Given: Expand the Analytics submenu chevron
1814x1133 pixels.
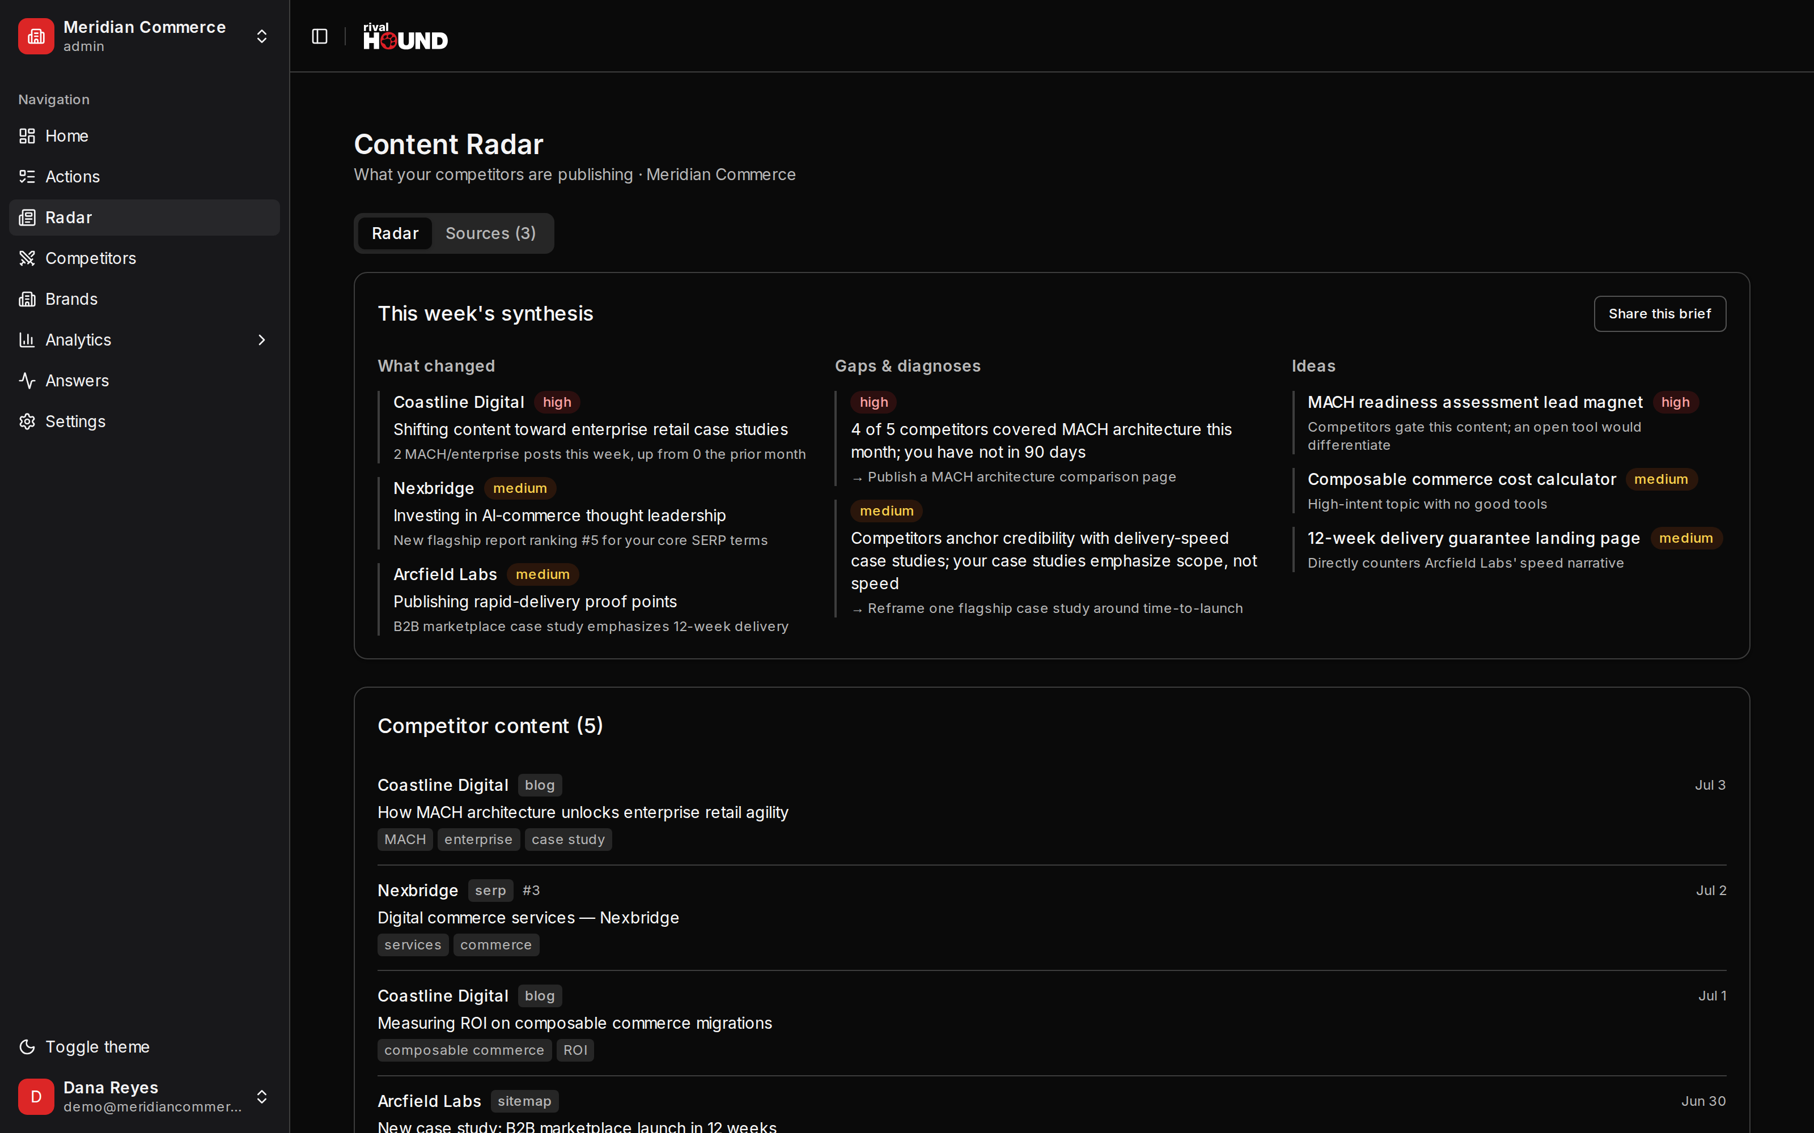Looking at the screenshot, I should [261, 340].
